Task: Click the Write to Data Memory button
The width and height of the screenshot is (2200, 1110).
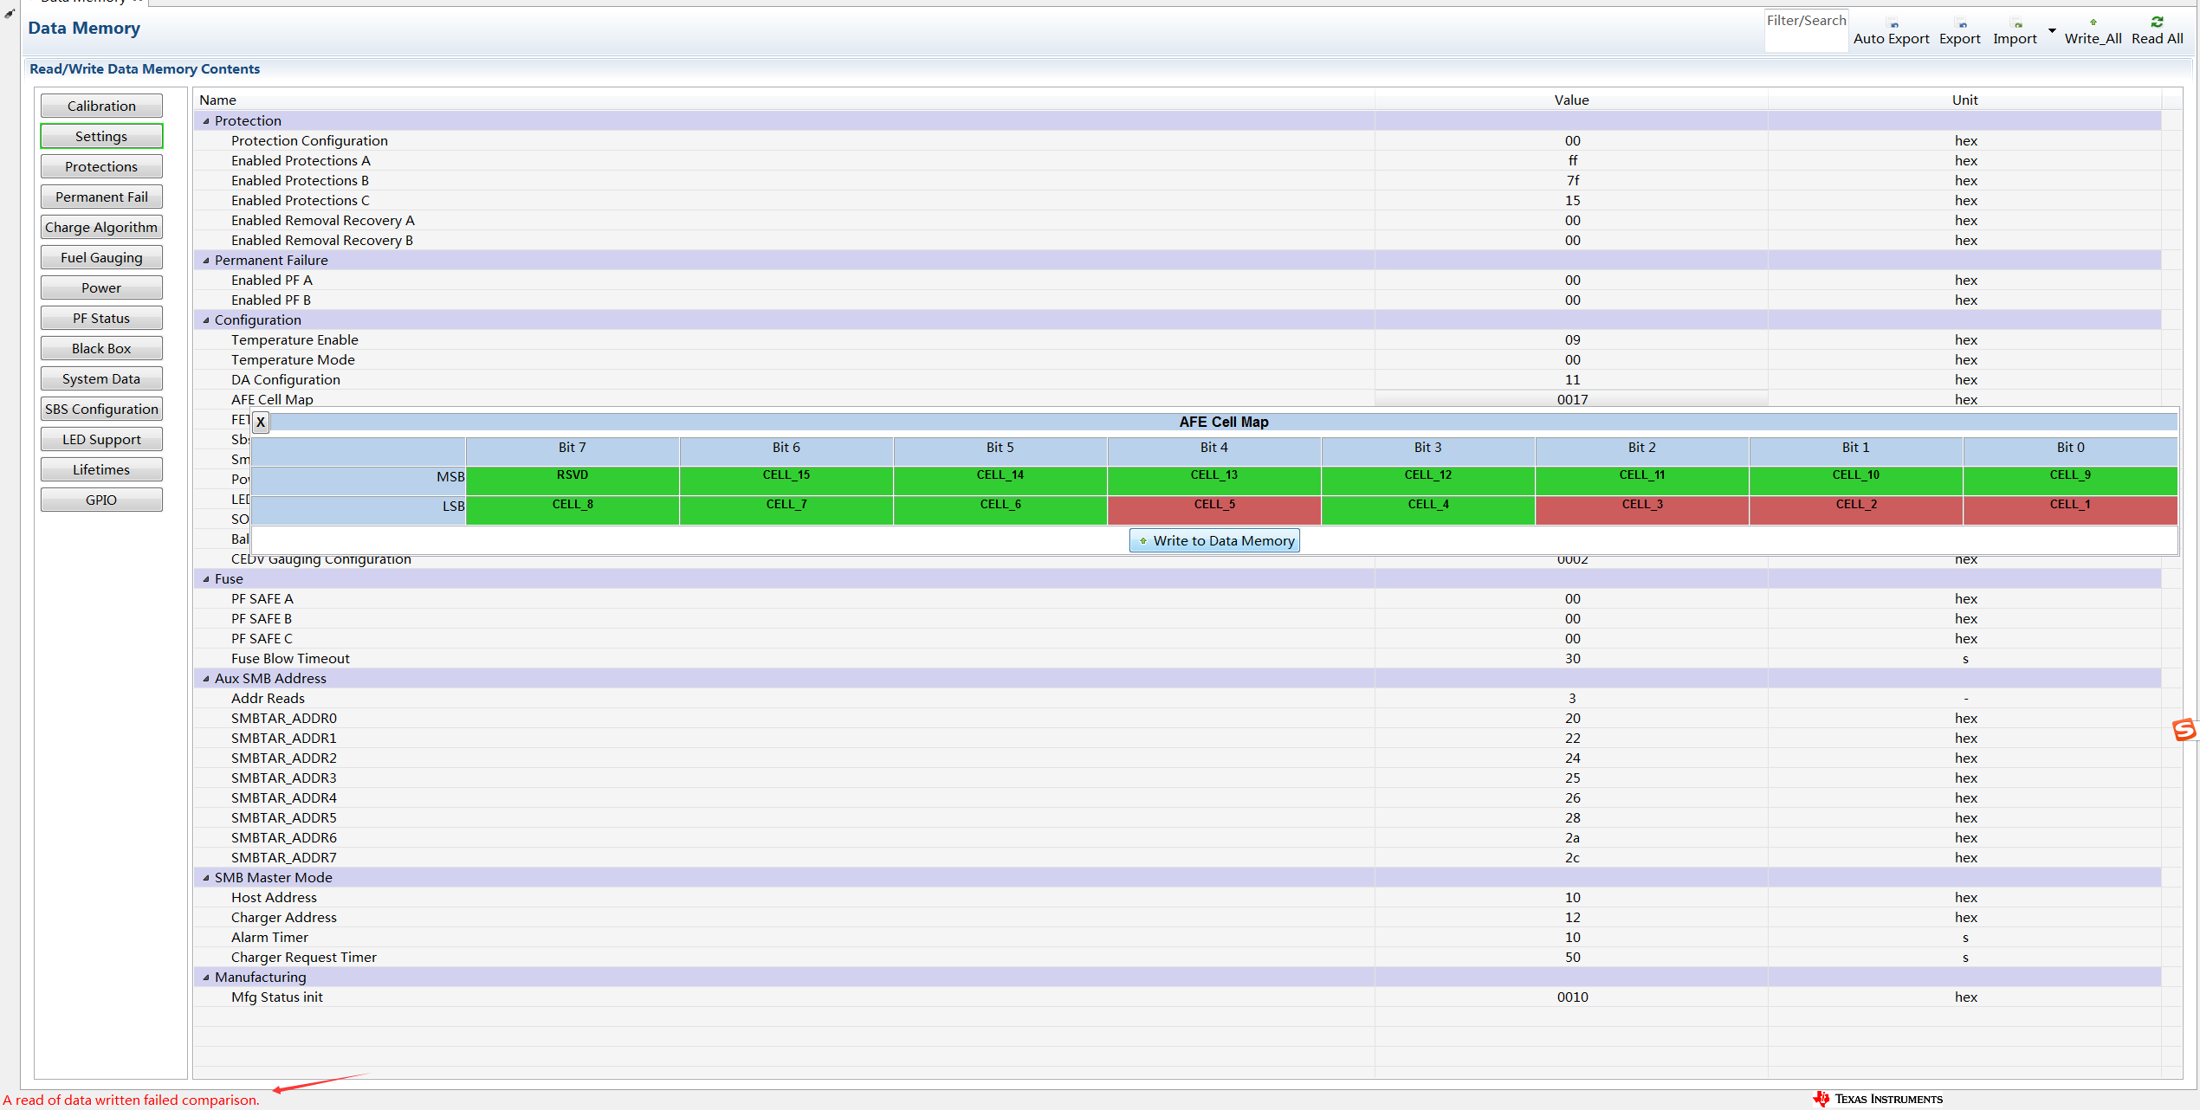Action: click(x=1214, y=540)
